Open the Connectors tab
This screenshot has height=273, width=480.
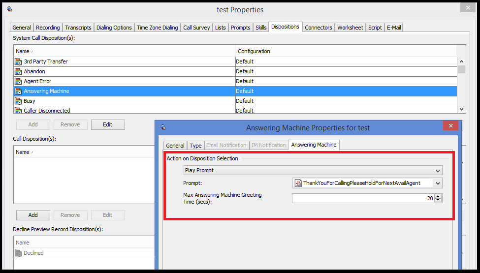coord(319,28)
